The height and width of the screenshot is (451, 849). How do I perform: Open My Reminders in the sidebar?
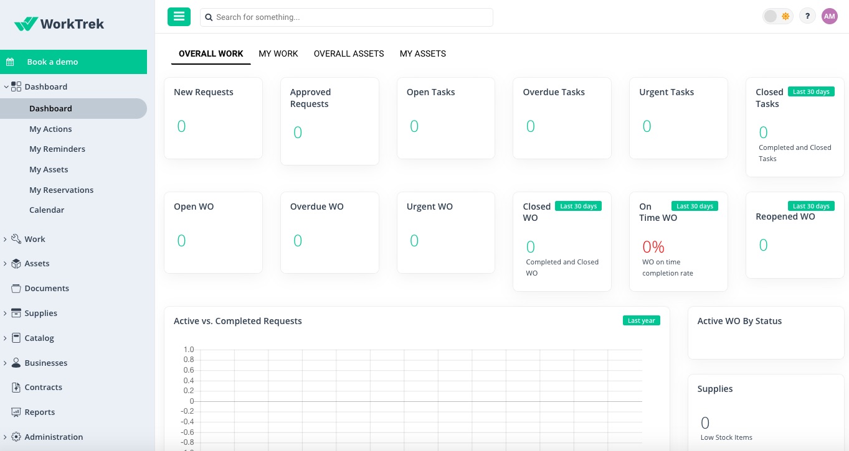57,149
